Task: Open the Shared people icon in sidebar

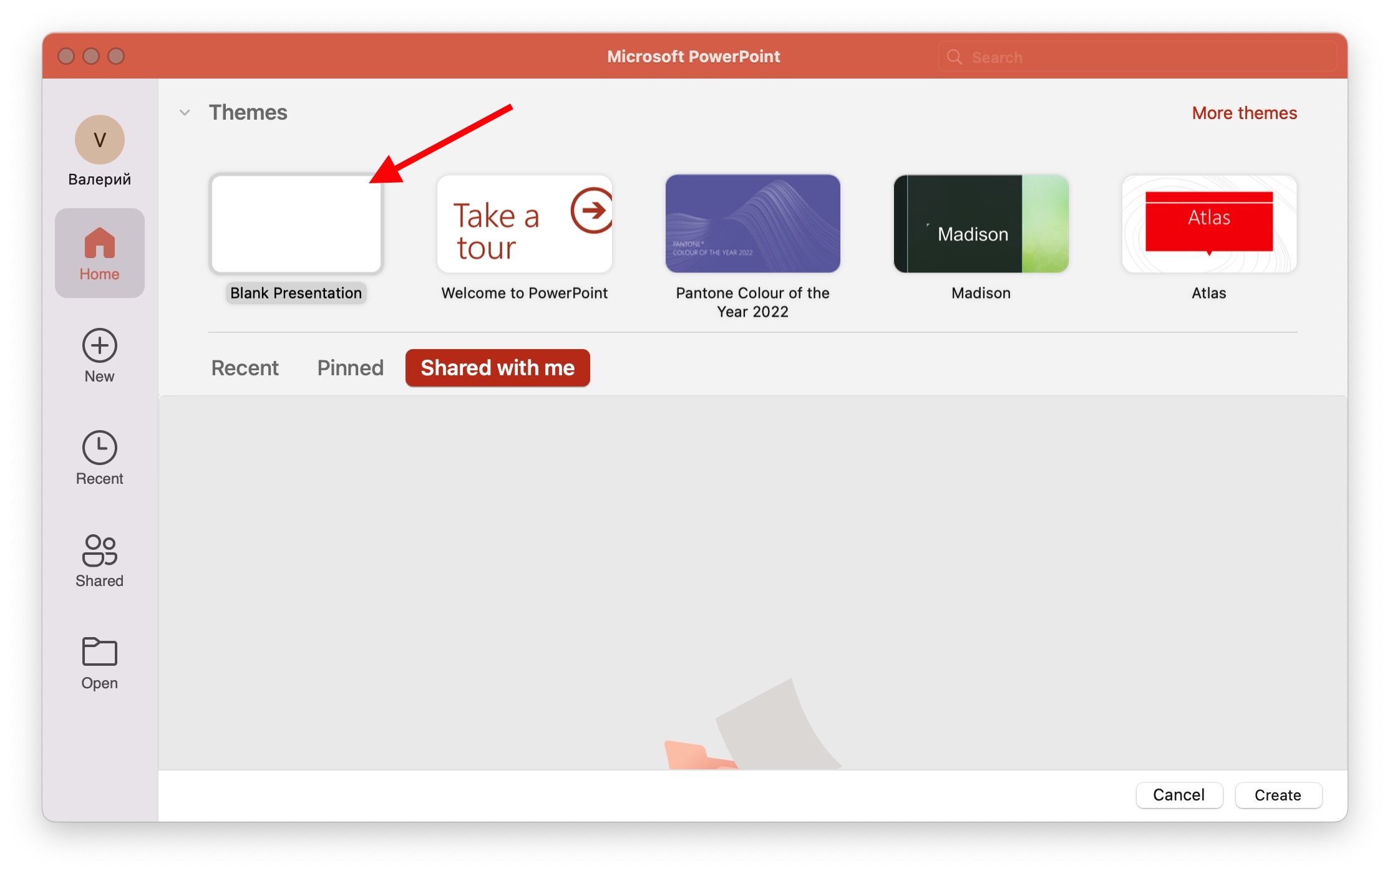Action: 100,550
